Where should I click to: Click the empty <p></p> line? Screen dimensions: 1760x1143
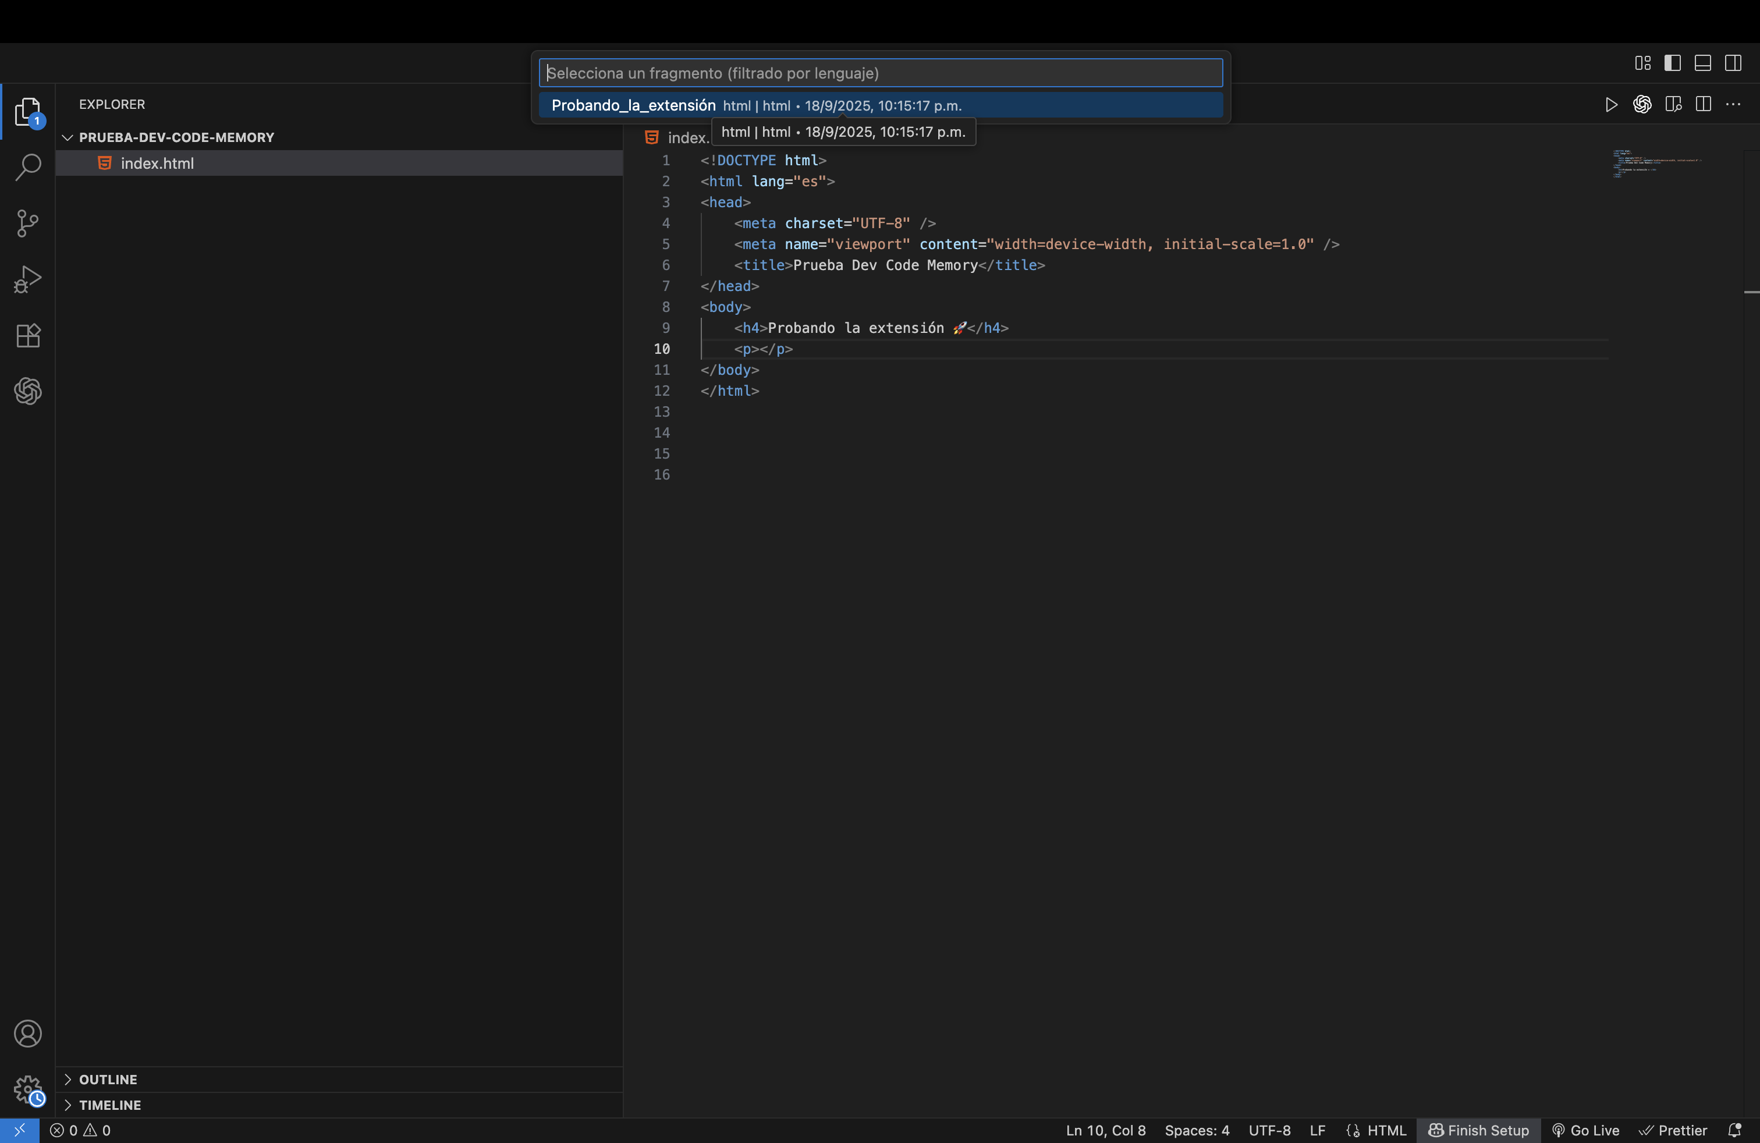click(763, 349)
